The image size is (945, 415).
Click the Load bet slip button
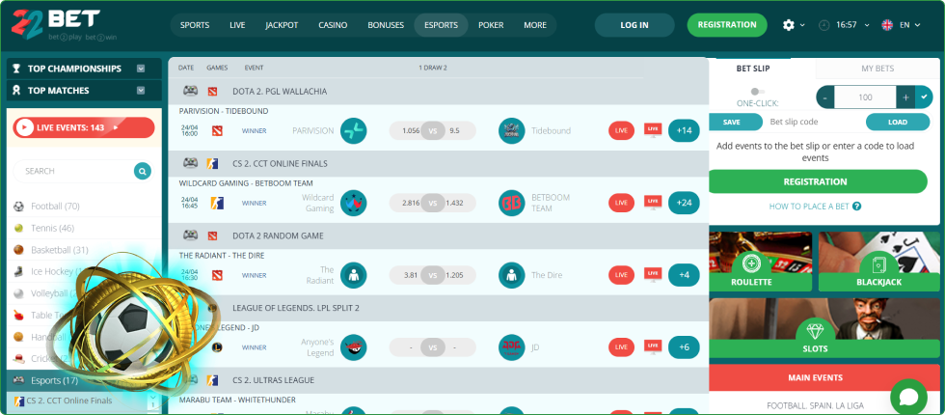pyautogui.click(x=898, y=122)
